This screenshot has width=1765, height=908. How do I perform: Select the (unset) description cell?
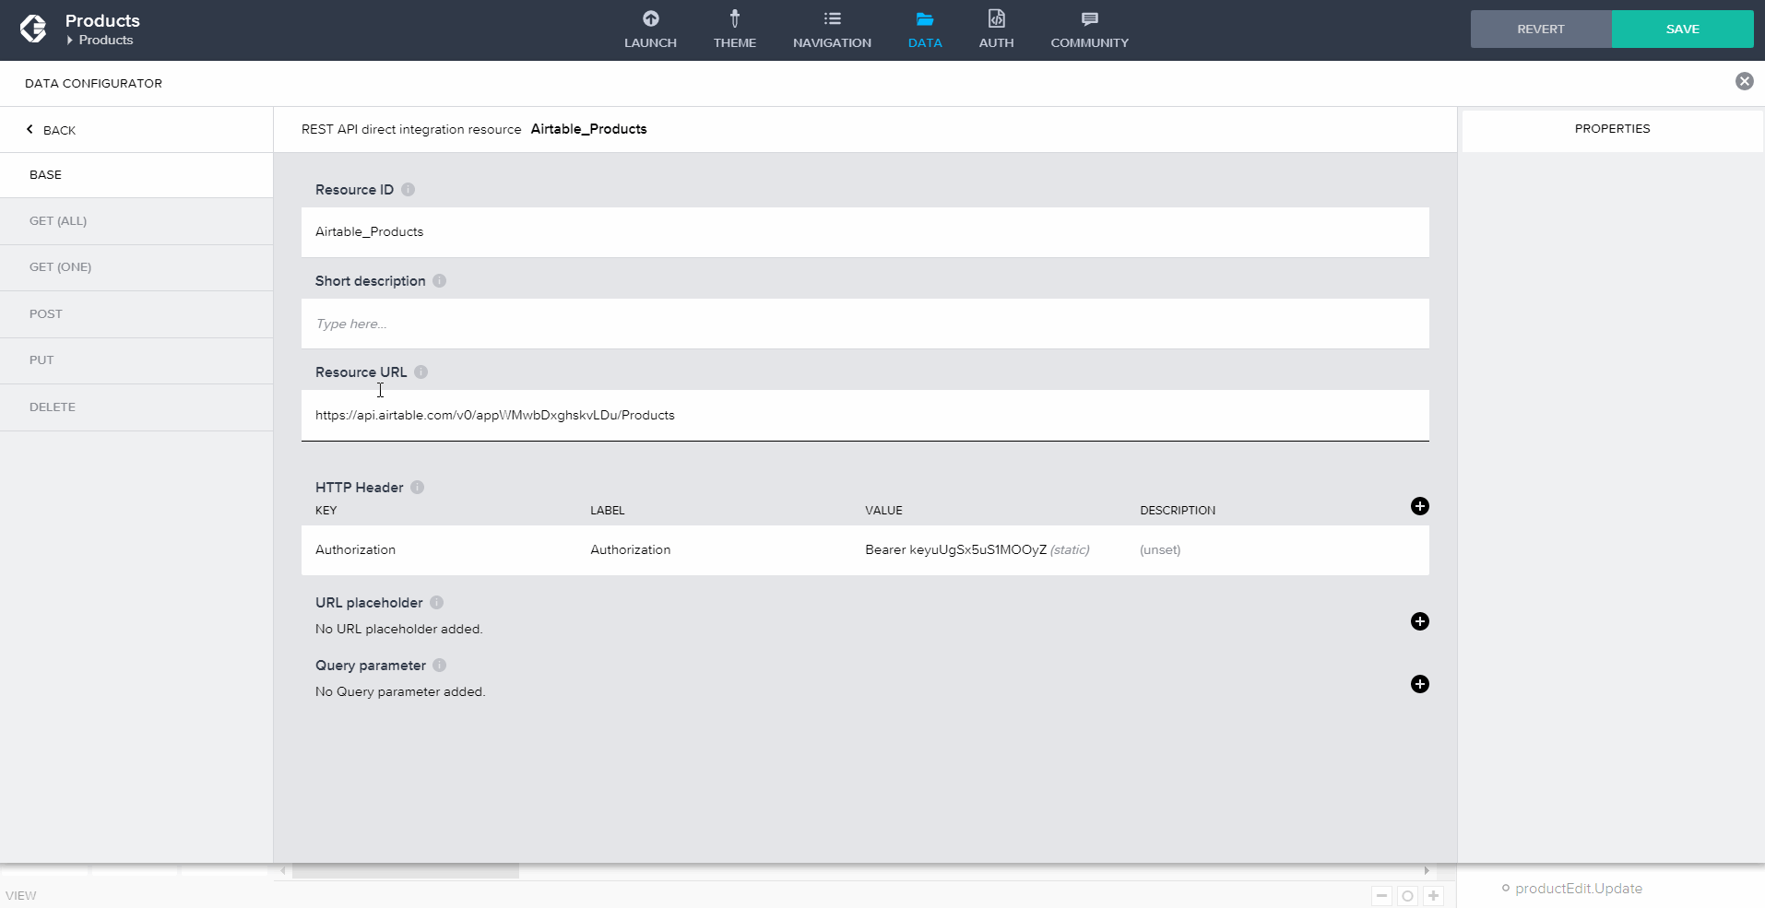click(1159, 549)
